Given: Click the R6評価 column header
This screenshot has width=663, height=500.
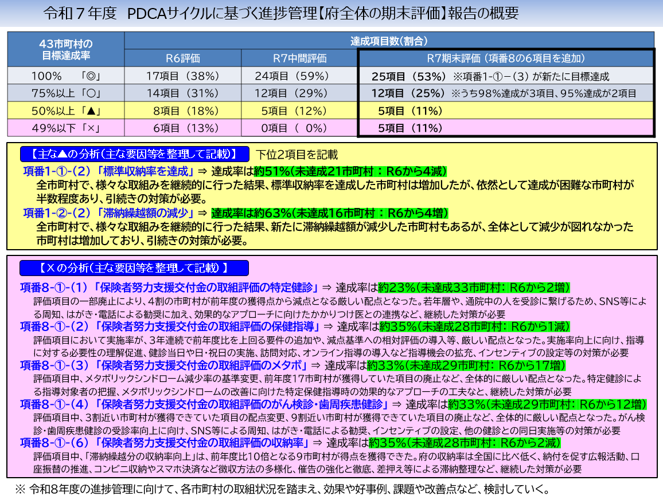Looking at the screenshot, I should [x=183, y=58].
